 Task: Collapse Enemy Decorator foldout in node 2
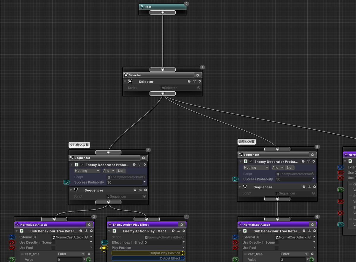[71, 165]
